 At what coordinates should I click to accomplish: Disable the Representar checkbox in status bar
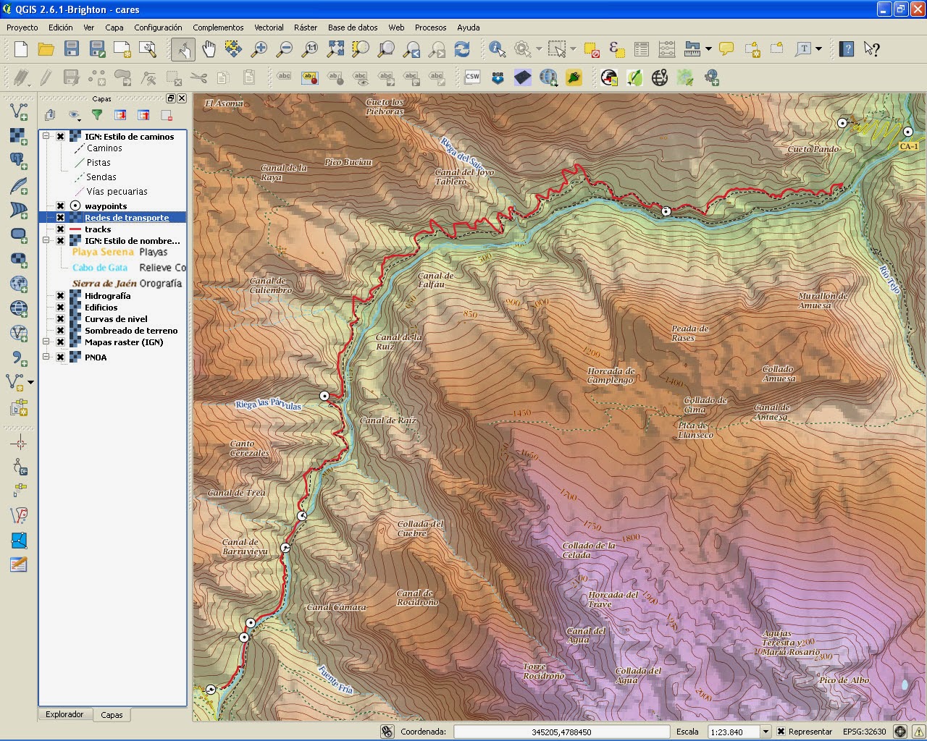781,732
